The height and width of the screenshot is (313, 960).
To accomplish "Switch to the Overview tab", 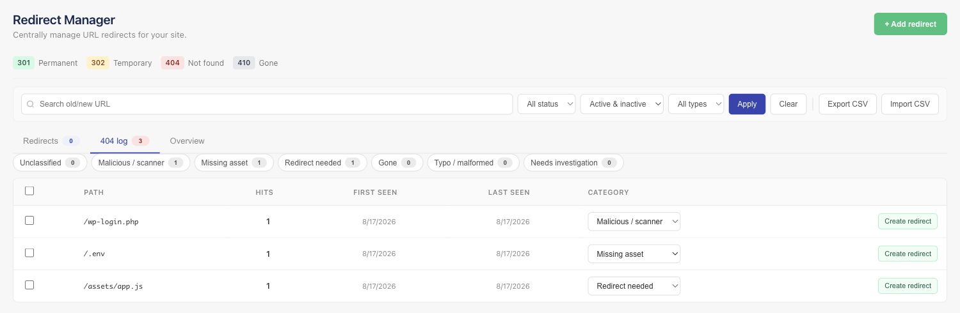I will (188, 141).
